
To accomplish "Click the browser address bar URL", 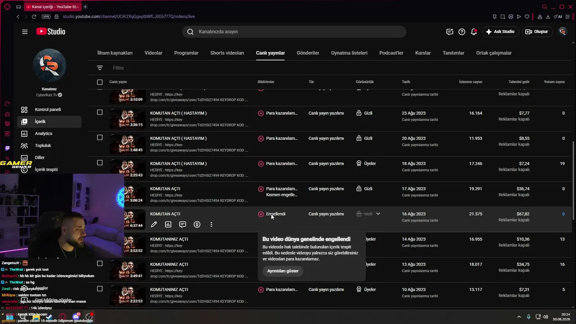I will [129, 17].
